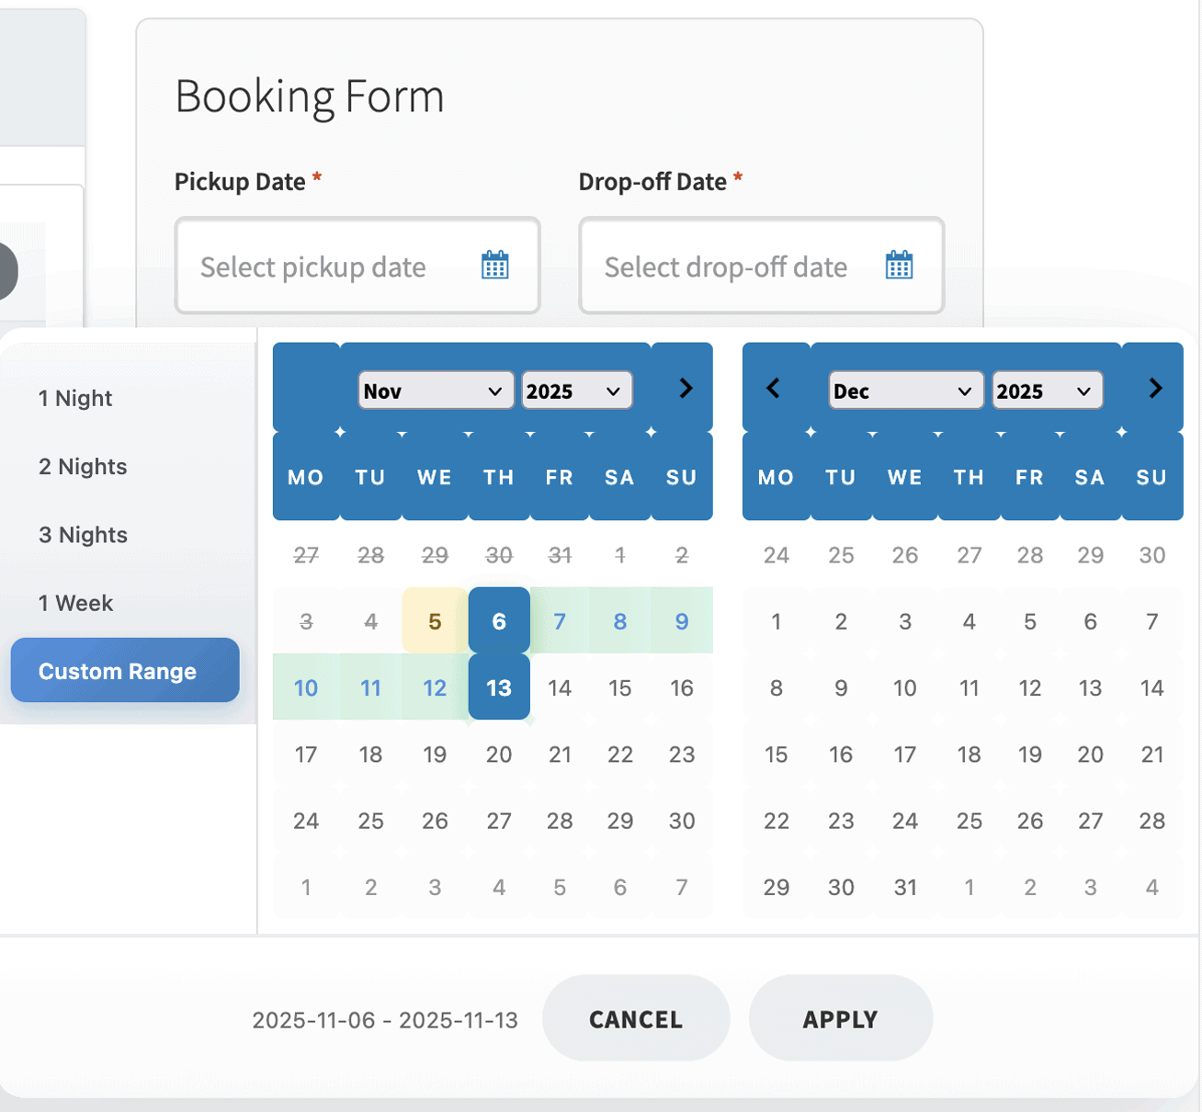The height and width of the screenshot is (1112, 1202).
Task: Open the December month dropdown
Action: coord(906,390)
